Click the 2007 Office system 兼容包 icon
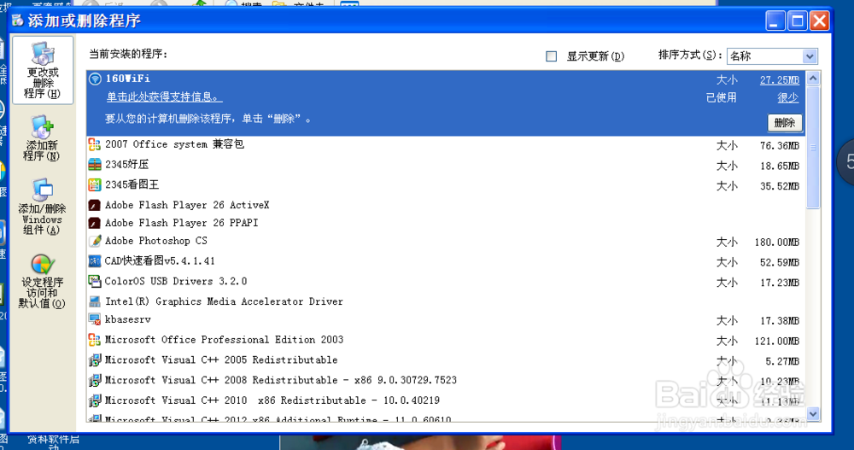Image resolution: width=854 pixels, height=450 pixels. (x=95, y=144)
